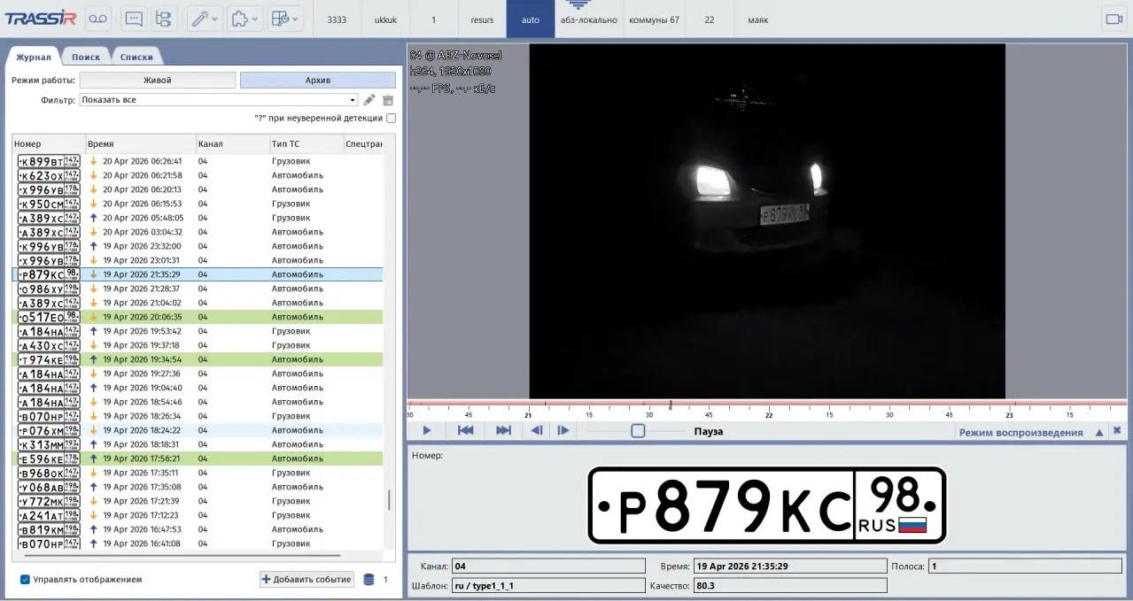
Task: Open the коммуны 67 top tab
Action: pyautogui.click(x=654, y=19)
